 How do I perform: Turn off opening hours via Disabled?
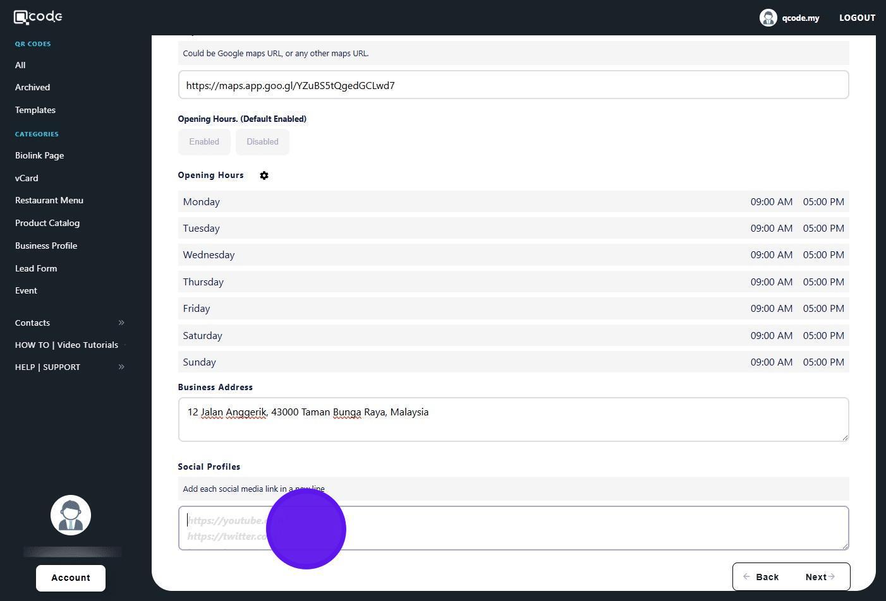(262, 142)
